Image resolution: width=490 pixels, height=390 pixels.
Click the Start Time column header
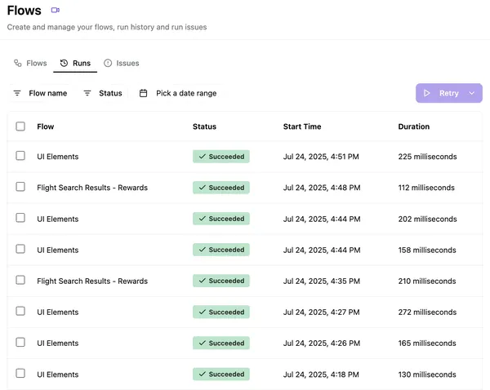(302, 126)
